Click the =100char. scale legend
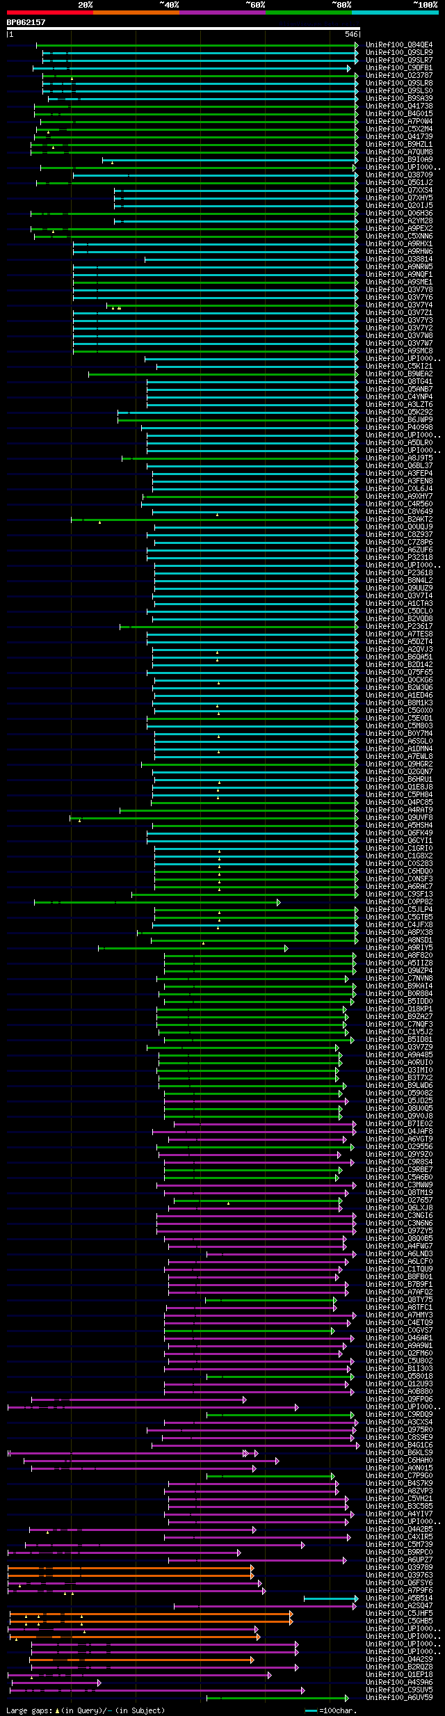Screen dimensions: 445x1716 pos(330,1710)
